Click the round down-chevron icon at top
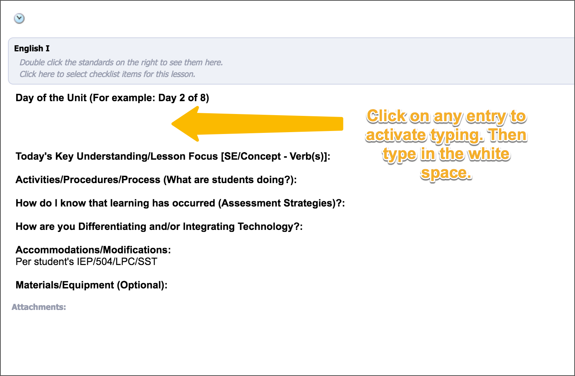 [19, 18]
